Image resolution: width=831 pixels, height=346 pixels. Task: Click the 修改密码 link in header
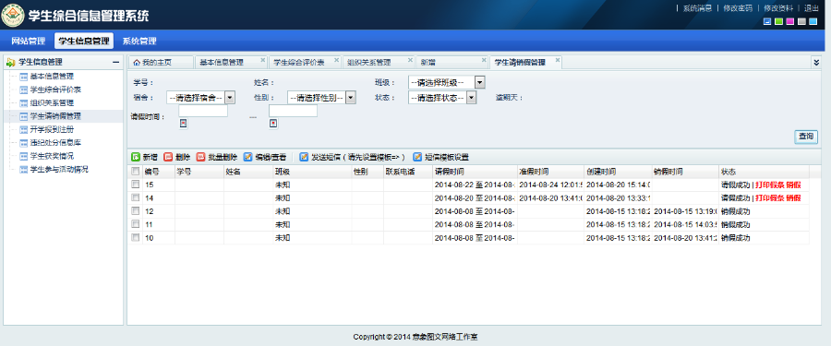(x=737, y=8)
